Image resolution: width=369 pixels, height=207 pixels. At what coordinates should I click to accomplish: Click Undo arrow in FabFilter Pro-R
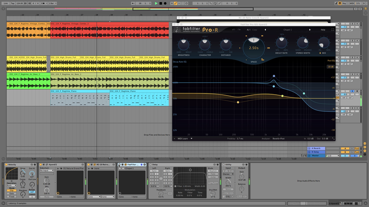point(234,30)
